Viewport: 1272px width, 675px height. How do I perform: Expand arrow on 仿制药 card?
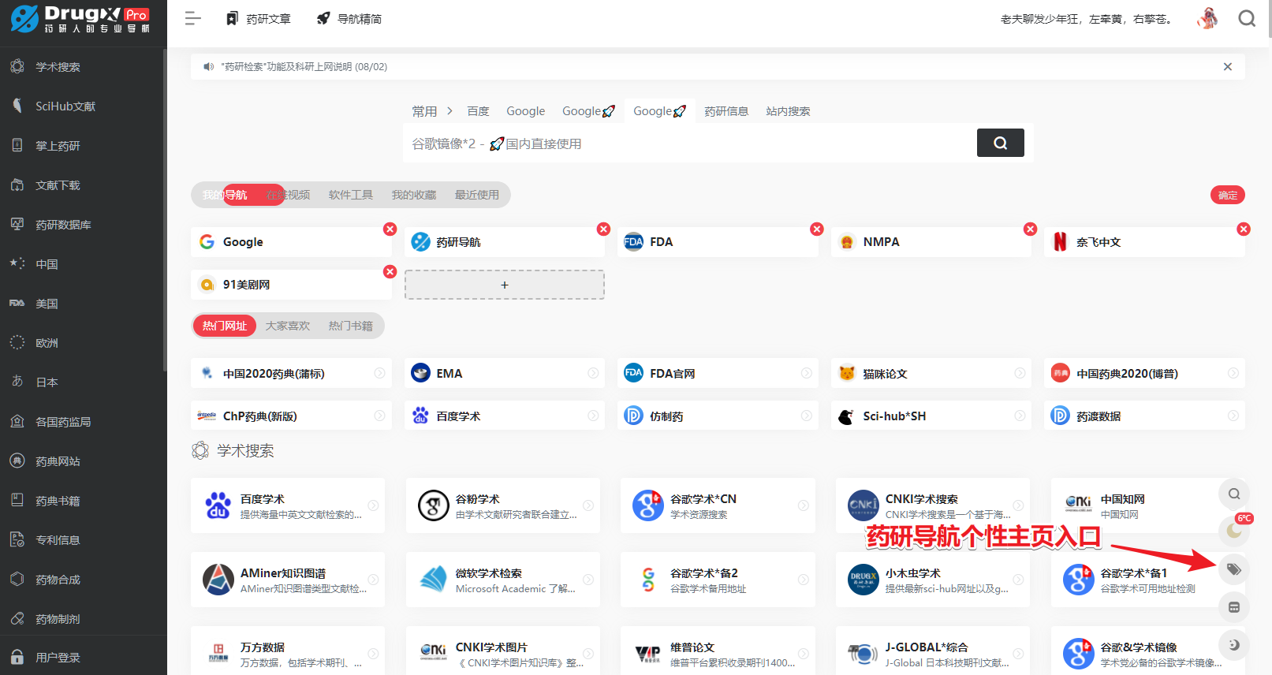click(807, 416)
